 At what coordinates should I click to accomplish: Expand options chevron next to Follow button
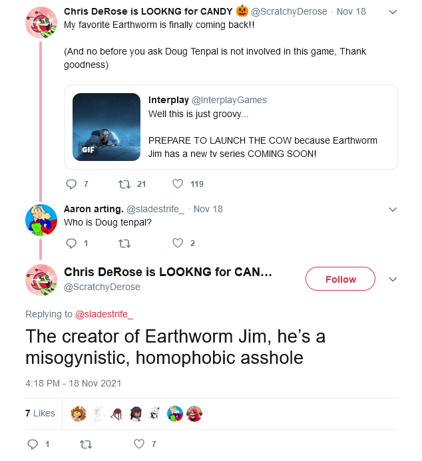click(x=393, y=279)
